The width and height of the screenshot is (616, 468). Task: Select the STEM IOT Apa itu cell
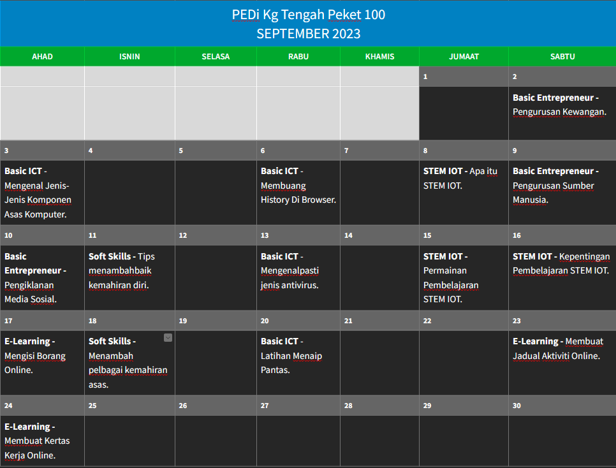tap(464, 193)
